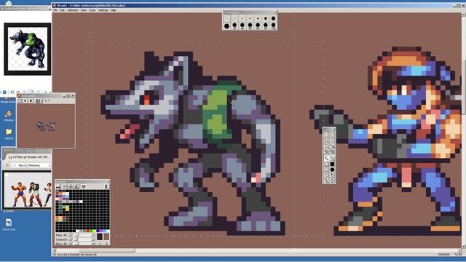Click canvas scrollbar left arrow
The image size is (466, 262).
pos(54,250)
